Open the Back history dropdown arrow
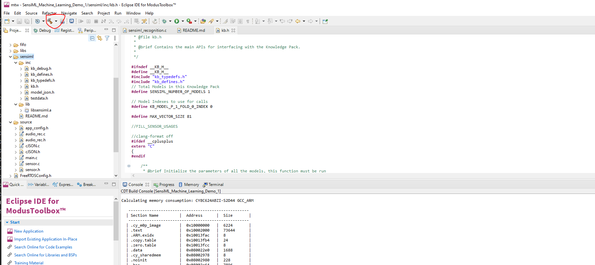Image resolution: width=595 pixels, height=265 pixels. tap(304, 21)
